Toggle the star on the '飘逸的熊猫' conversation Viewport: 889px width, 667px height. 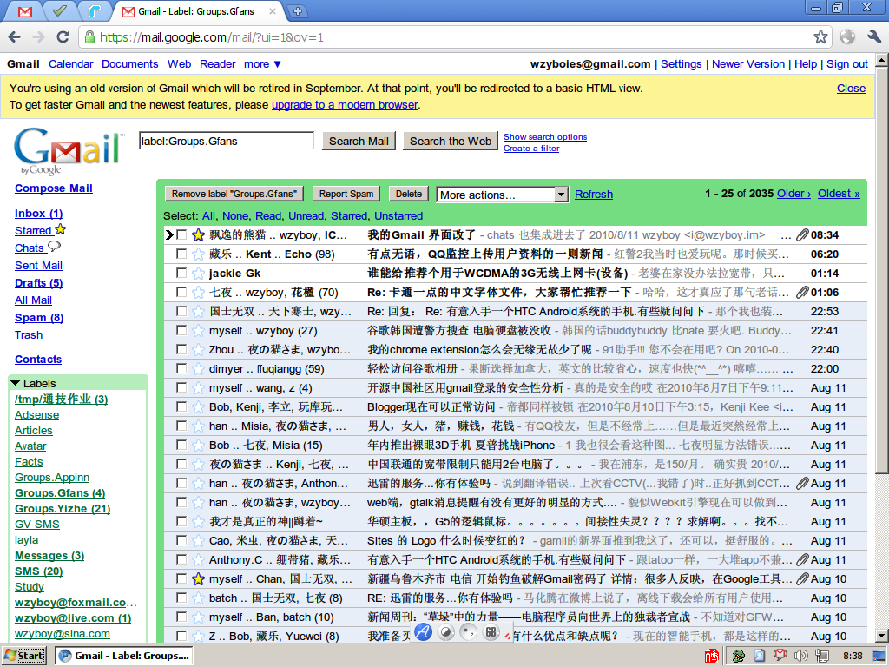[x=198, y=234]
